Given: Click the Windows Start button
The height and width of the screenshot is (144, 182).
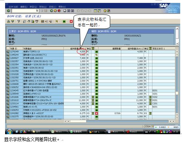Looking at the screenshot, I should [9, 132].
